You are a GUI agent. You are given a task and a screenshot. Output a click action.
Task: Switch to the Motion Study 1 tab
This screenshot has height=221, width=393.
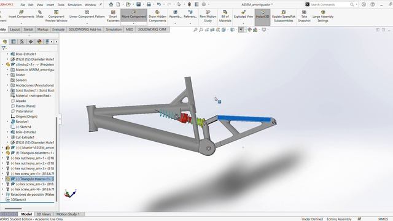pyautogui.click(x=68, y=214)
